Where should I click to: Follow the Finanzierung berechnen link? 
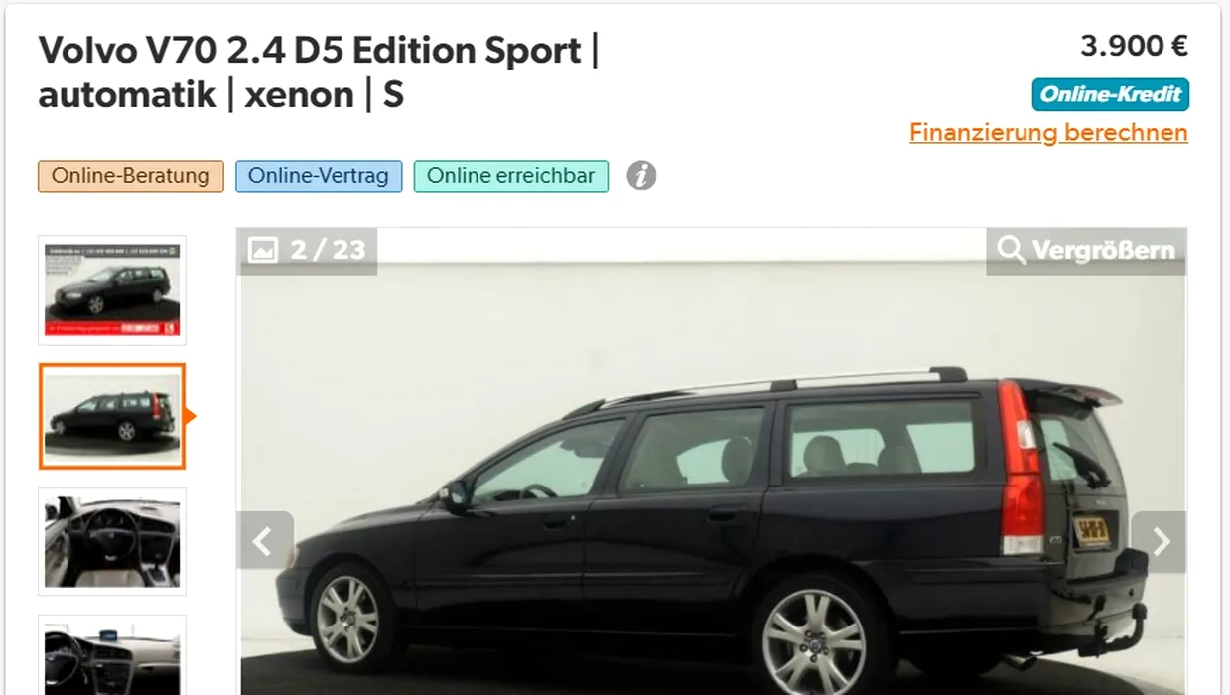click(x=1048, y=132)
